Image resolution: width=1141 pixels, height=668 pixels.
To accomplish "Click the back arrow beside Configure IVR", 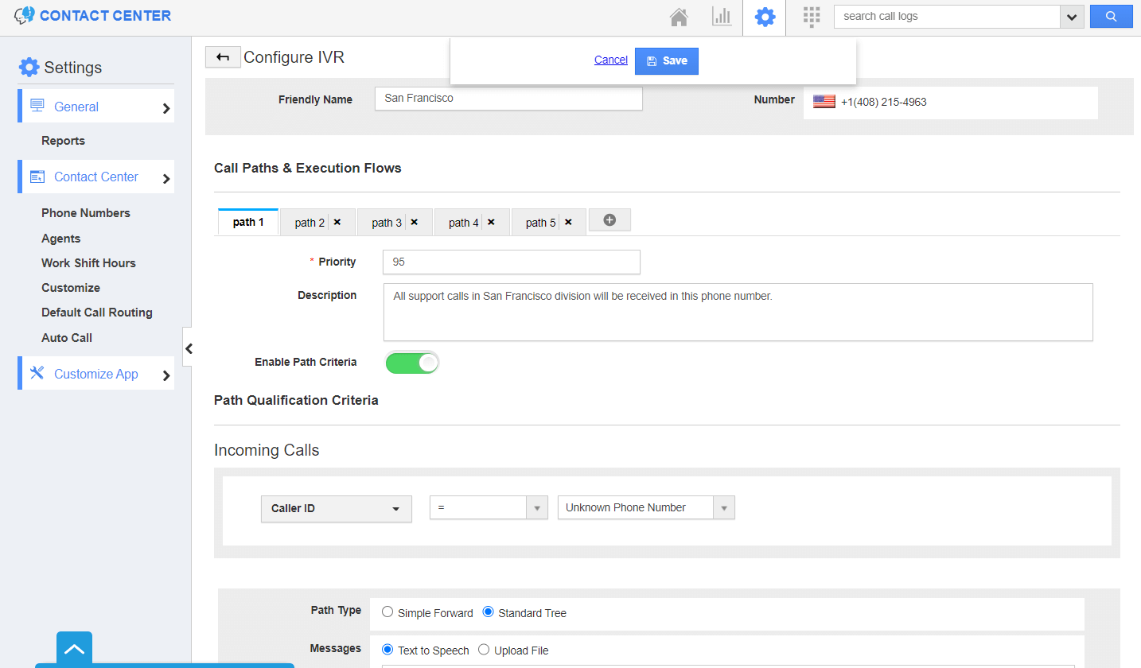I will point(223,57).
